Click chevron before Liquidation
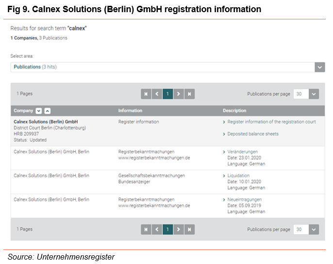 coord(224,176)
